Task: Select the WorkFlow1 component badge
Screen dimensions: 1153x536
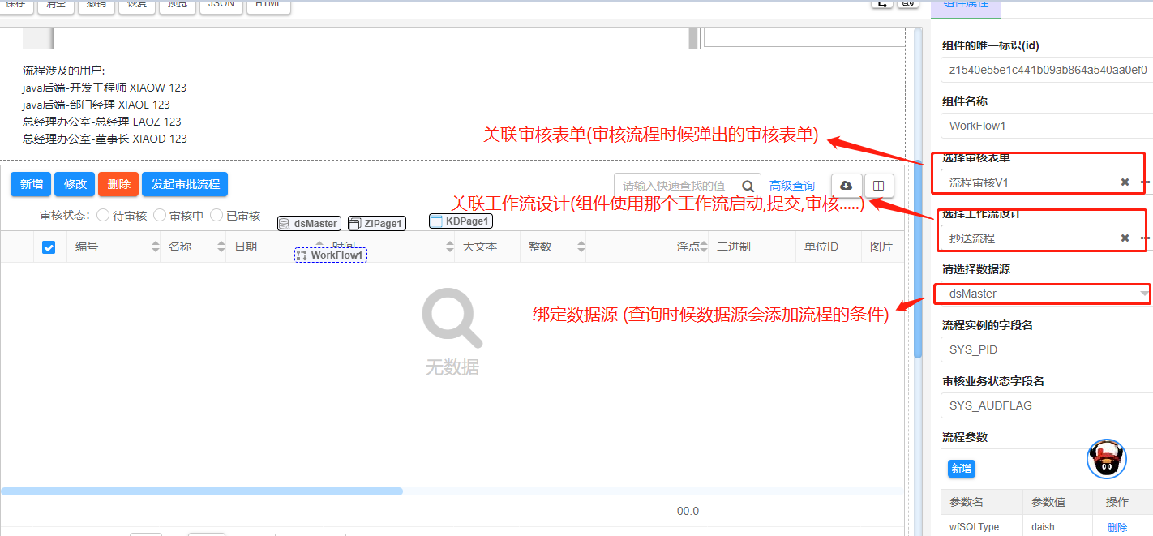Action: tap(331, 255)
